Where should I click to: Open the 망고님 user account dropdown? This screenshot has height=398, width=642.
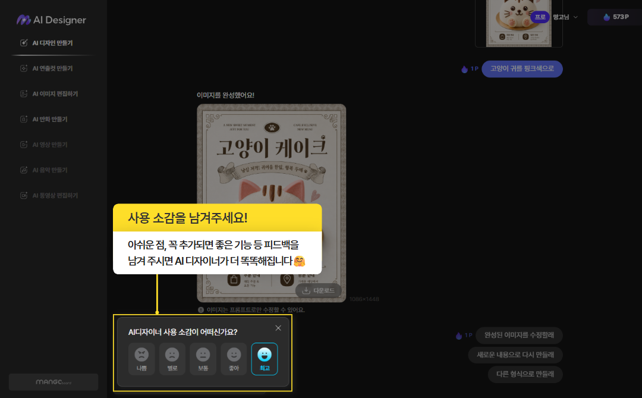pos(565,17)
